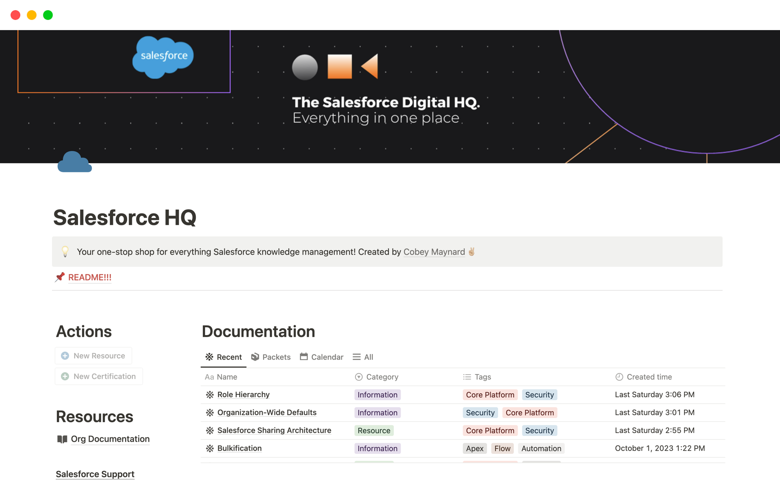Open the Calendar view tab

click(322, 357)
